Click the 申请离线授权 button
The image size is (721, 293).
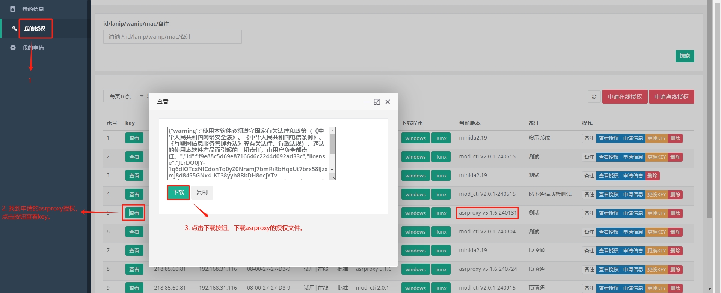[671, 96]
